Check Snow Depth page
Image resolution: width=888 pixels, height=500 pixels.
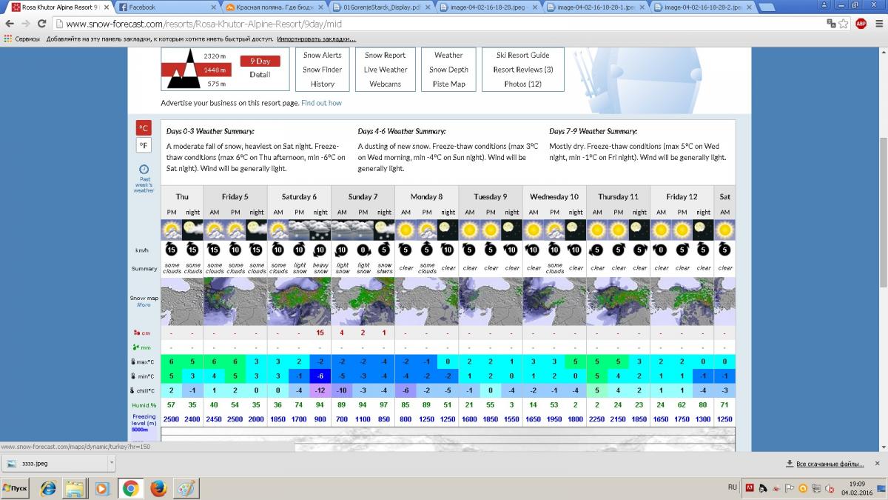[448, 70]
